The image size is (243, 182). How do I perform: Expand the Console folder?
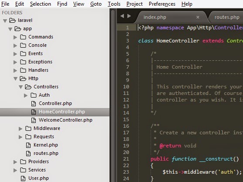(x=15, y=45)
